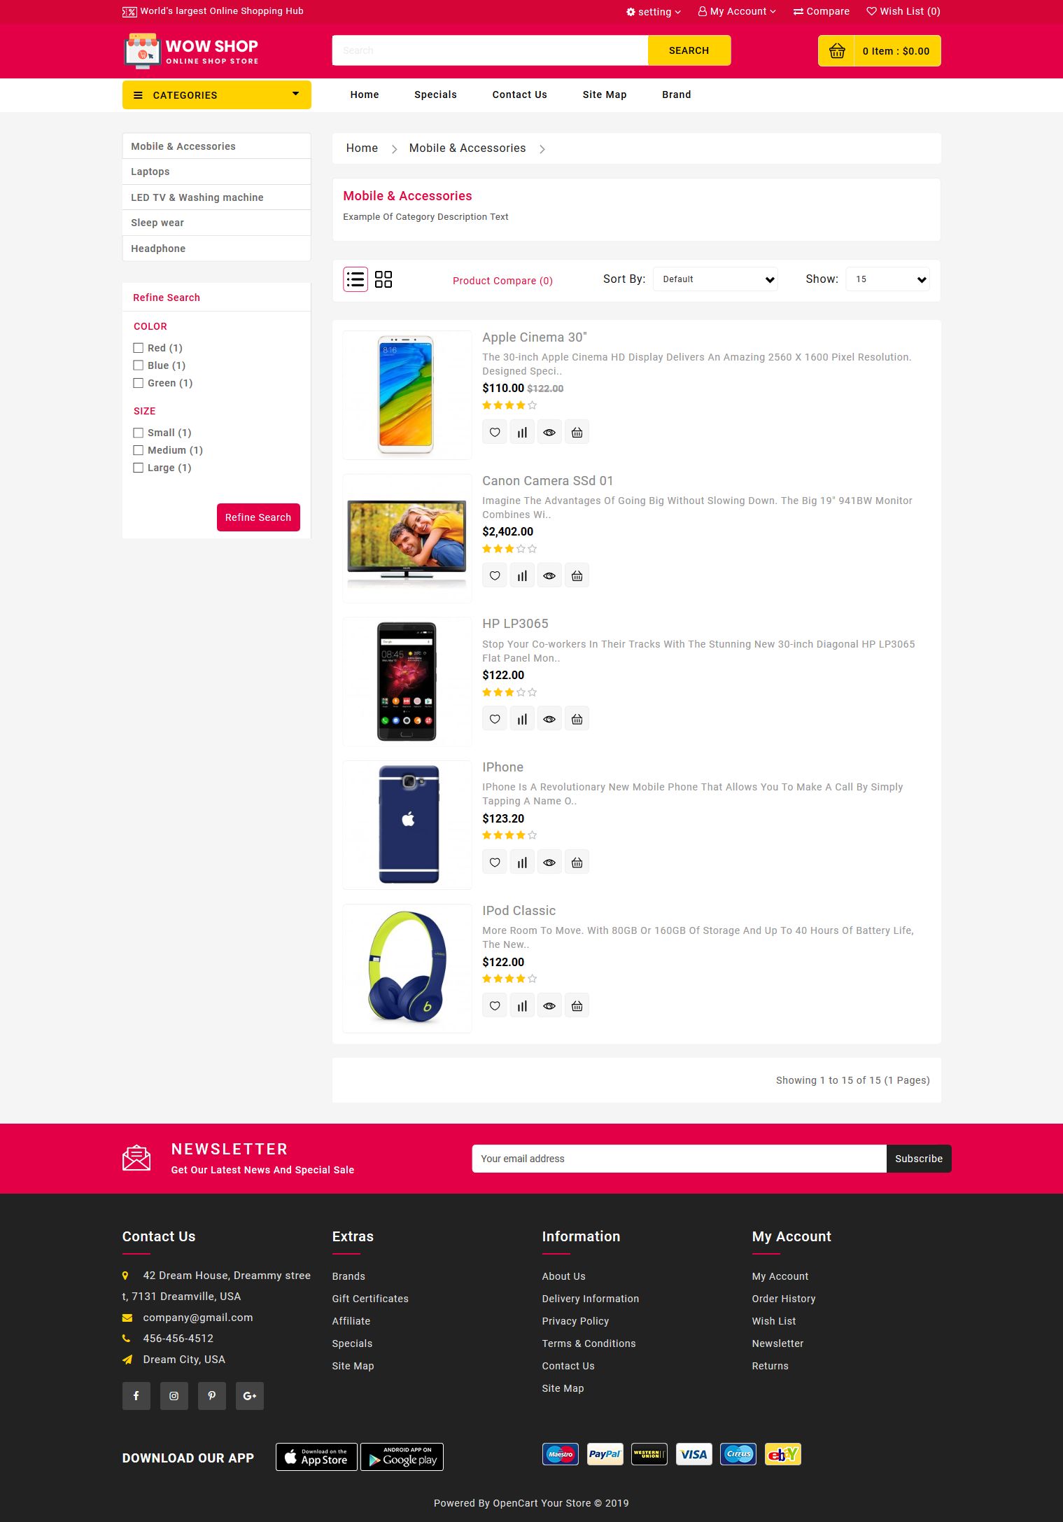
Task: Add IPhone to shopping cart
Action: 577,863
